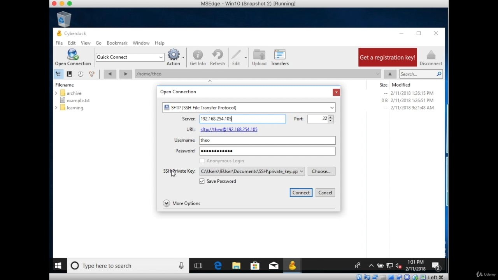This screenshot has height=280, width=498.
Task: Expand the learning folder
Action: [56, 108]
